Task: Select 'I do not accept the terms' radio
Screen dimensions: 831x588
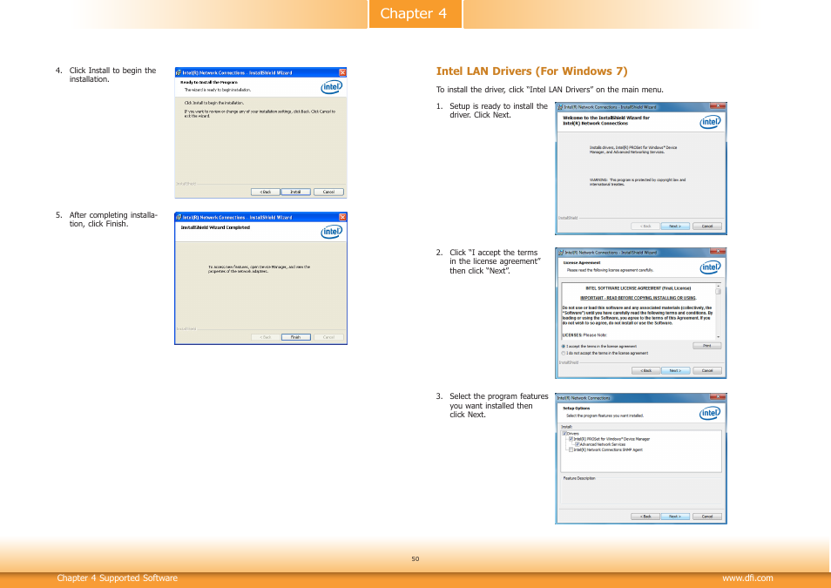Action: point(564,353)
